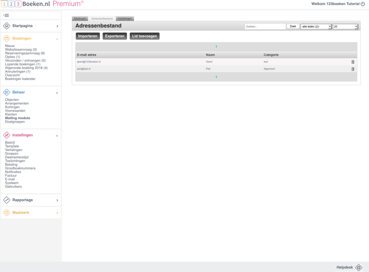Open Verzonden / ontvangen (0)
369x272 pixels.
(x=25, y=60)
